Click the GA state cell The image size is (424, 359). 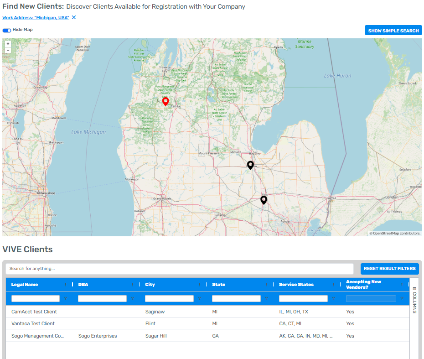216,336
